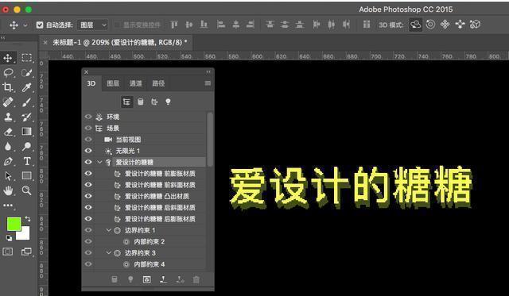
Task: Select the Rectangle shape tool
Action: (26, 175)
